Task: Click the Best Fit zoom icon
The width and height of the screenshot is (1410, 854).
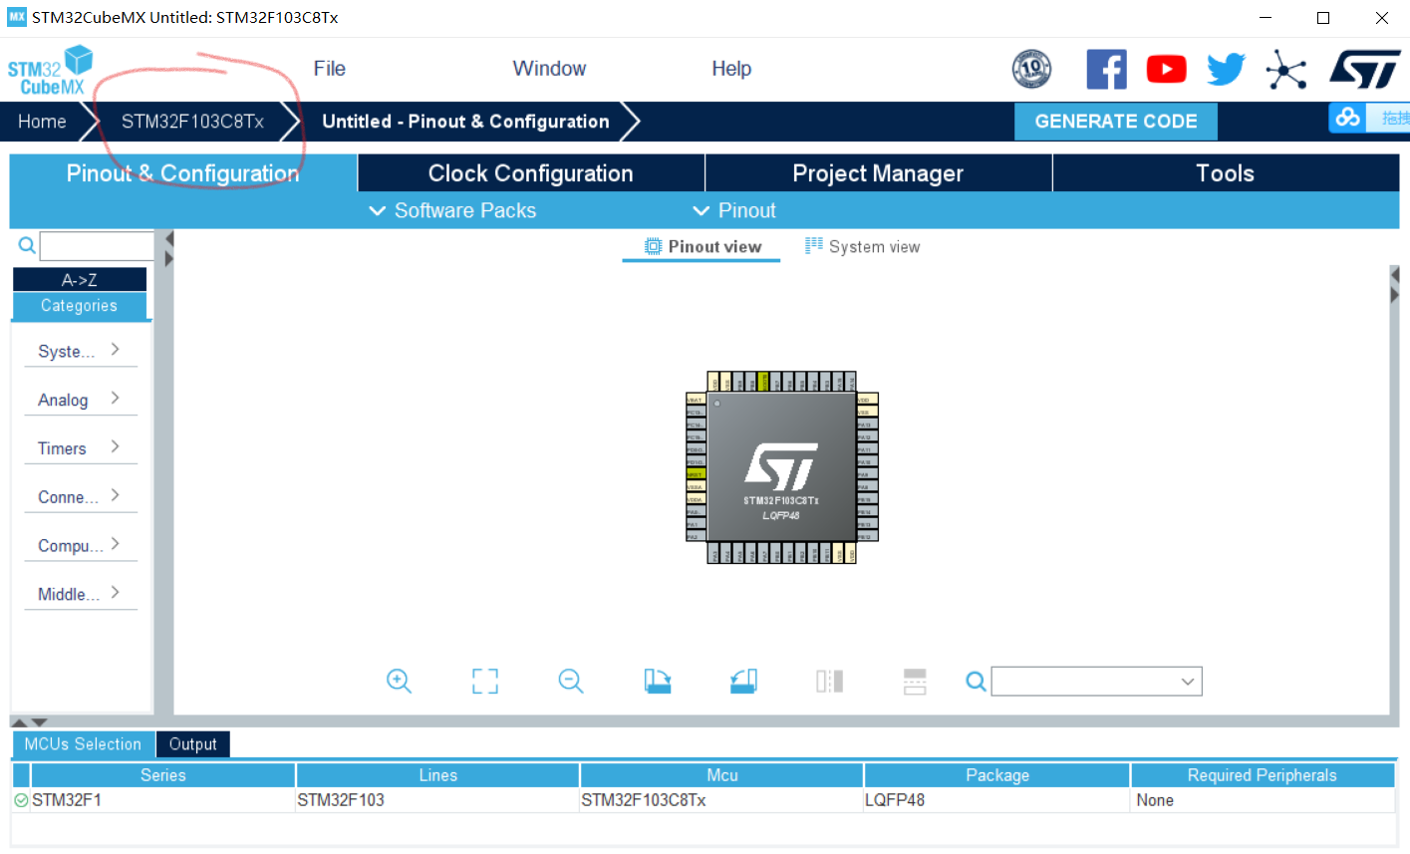Action: (484, 682)
